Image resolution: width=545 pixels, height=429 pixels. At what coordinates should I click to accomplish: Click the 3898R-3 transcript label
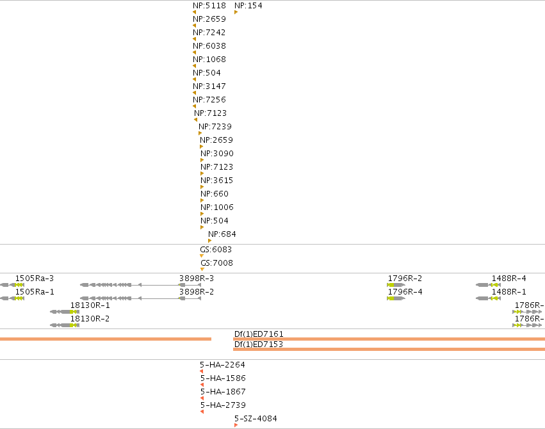pyautogui.click(x=197, y=279)
